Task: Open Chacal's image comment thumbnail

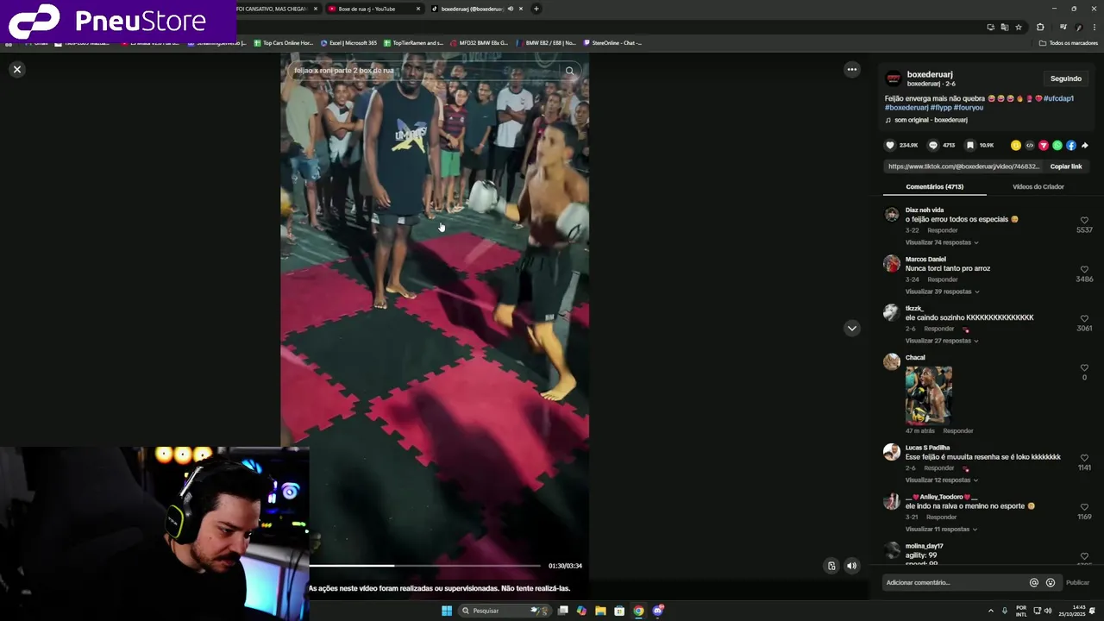Action: (929, 395)
